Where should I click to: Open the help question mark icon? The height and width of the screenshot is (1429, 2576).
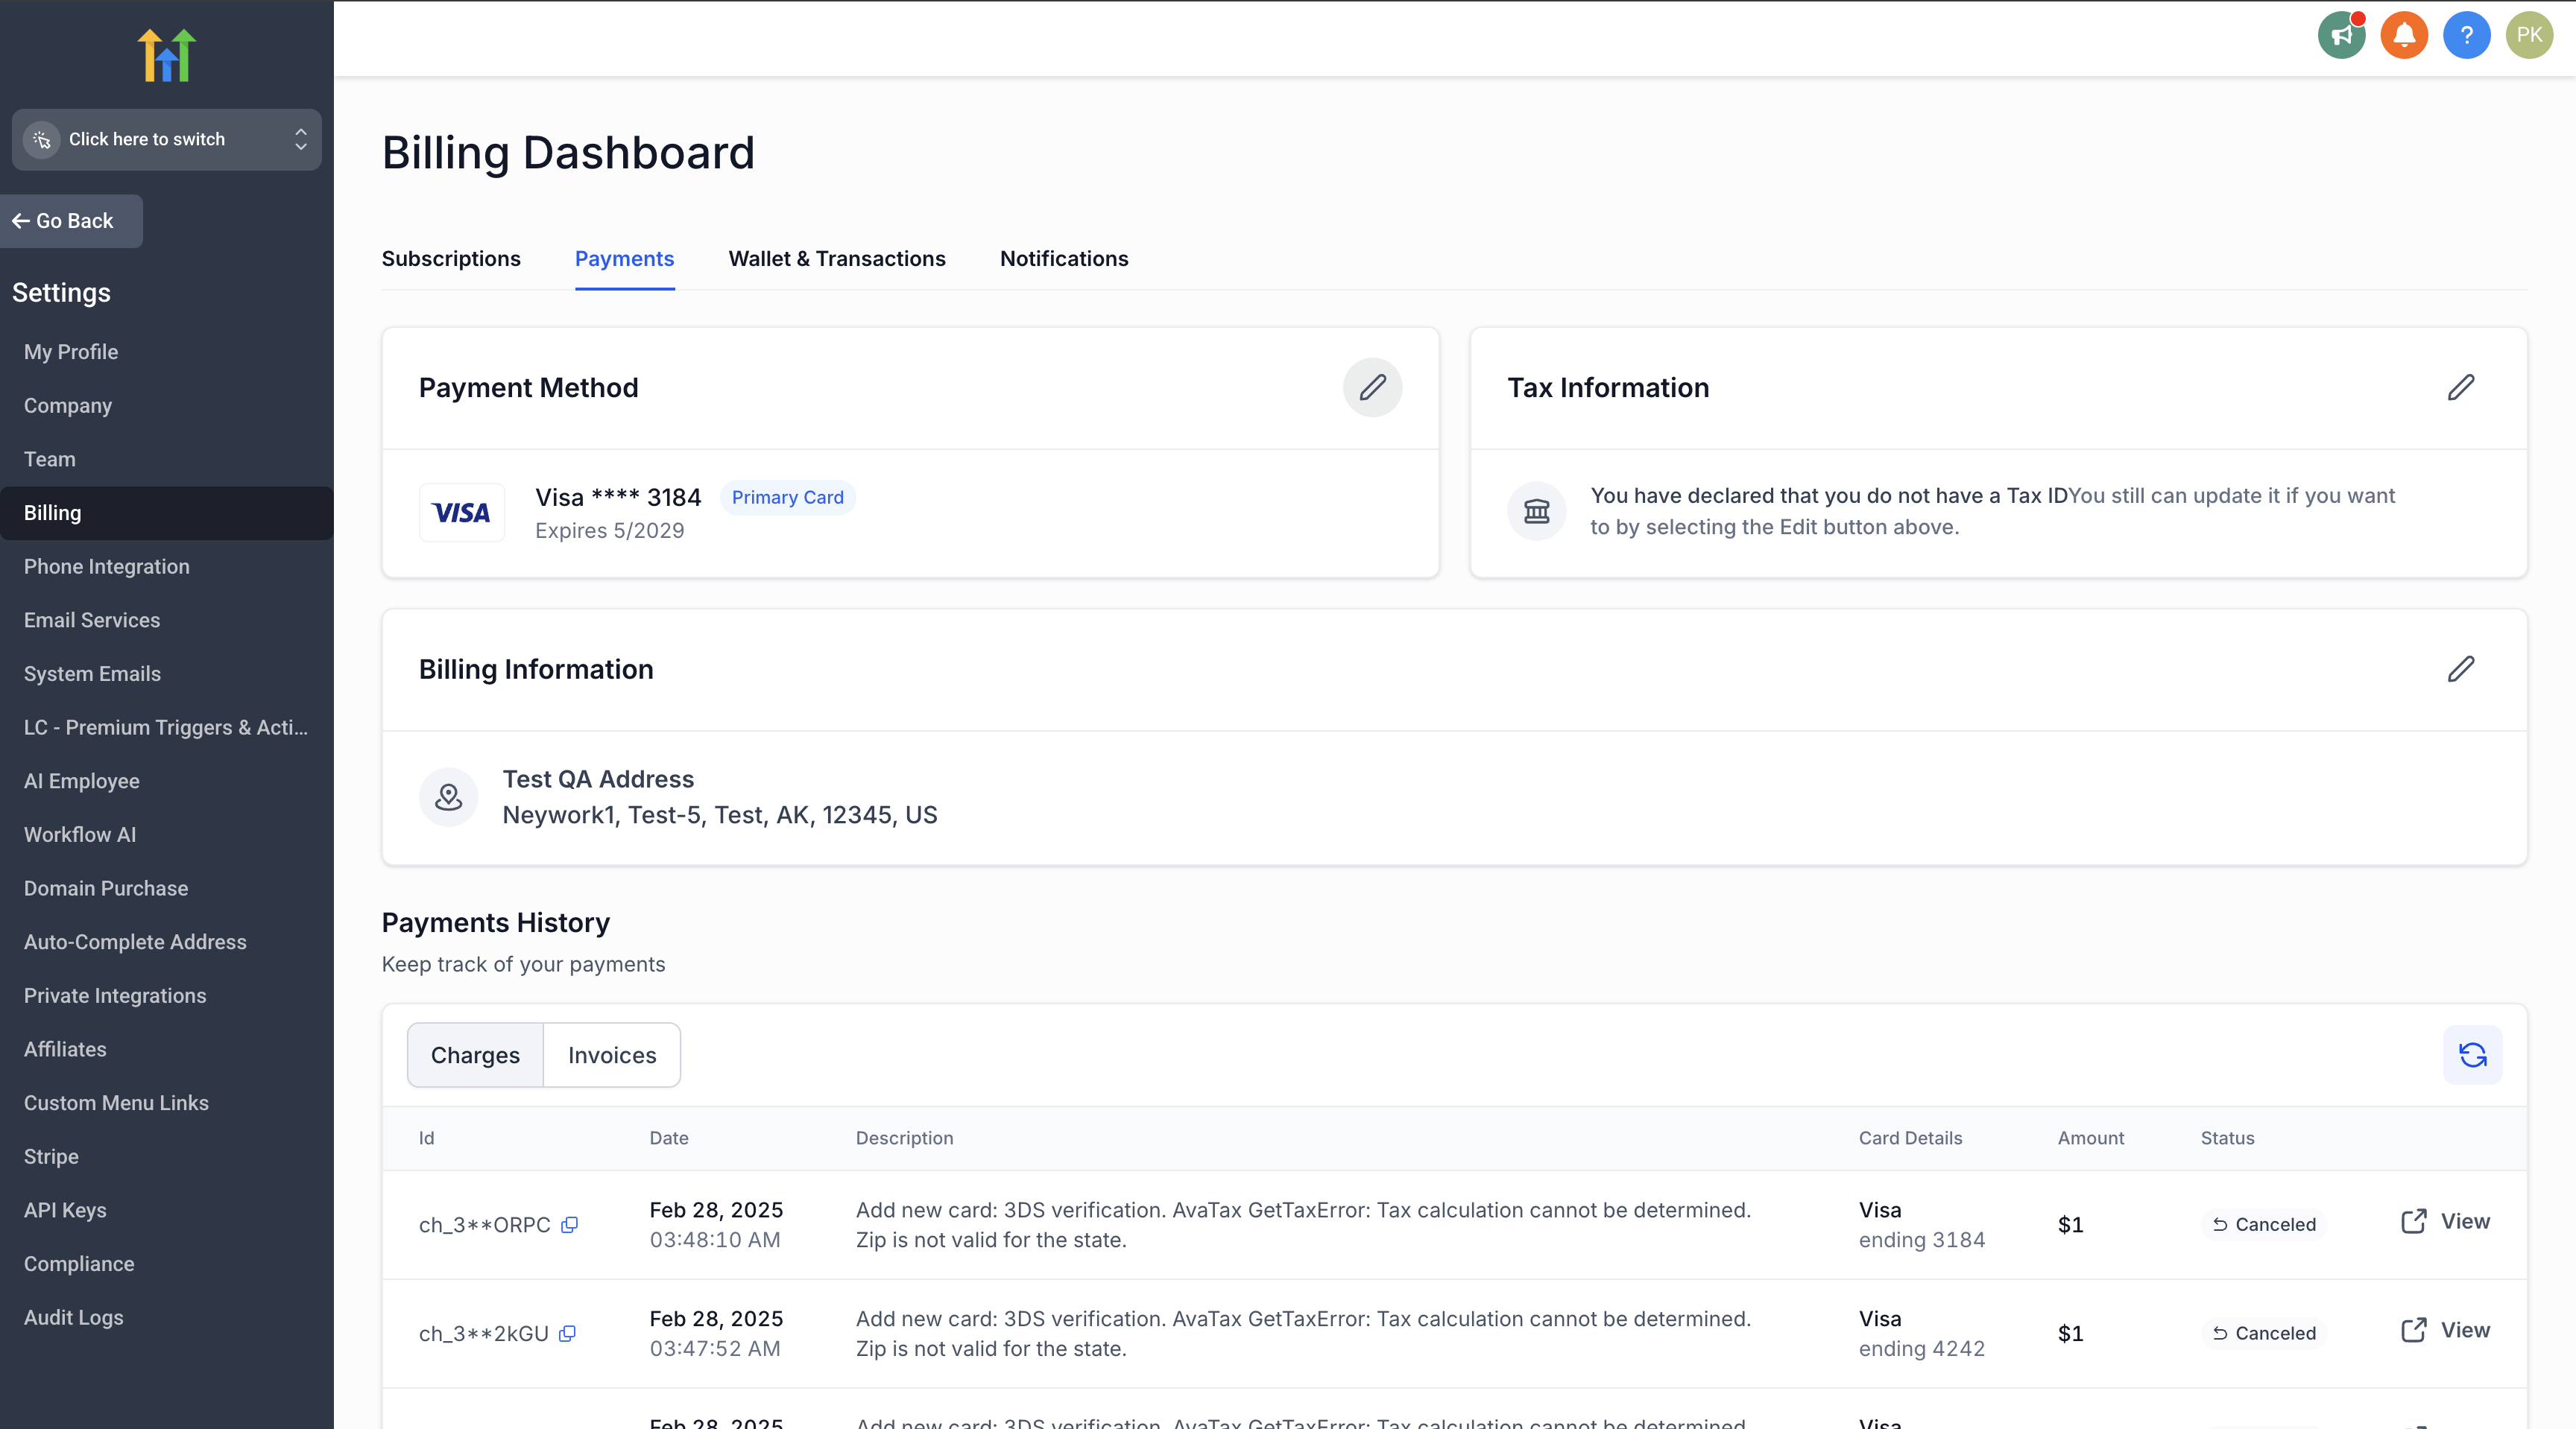pyautogui.click(x=2466, y=36)
